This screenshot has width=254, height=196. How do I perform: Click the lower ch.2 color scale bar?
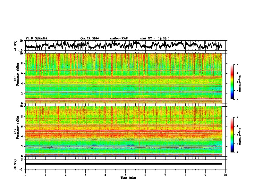[x=232, y=135]
